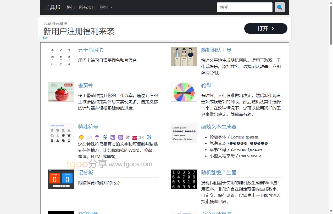333x214 pixels.
Task: Expand the 类别 dropdown menu
Action: click(x=106, y=7)
